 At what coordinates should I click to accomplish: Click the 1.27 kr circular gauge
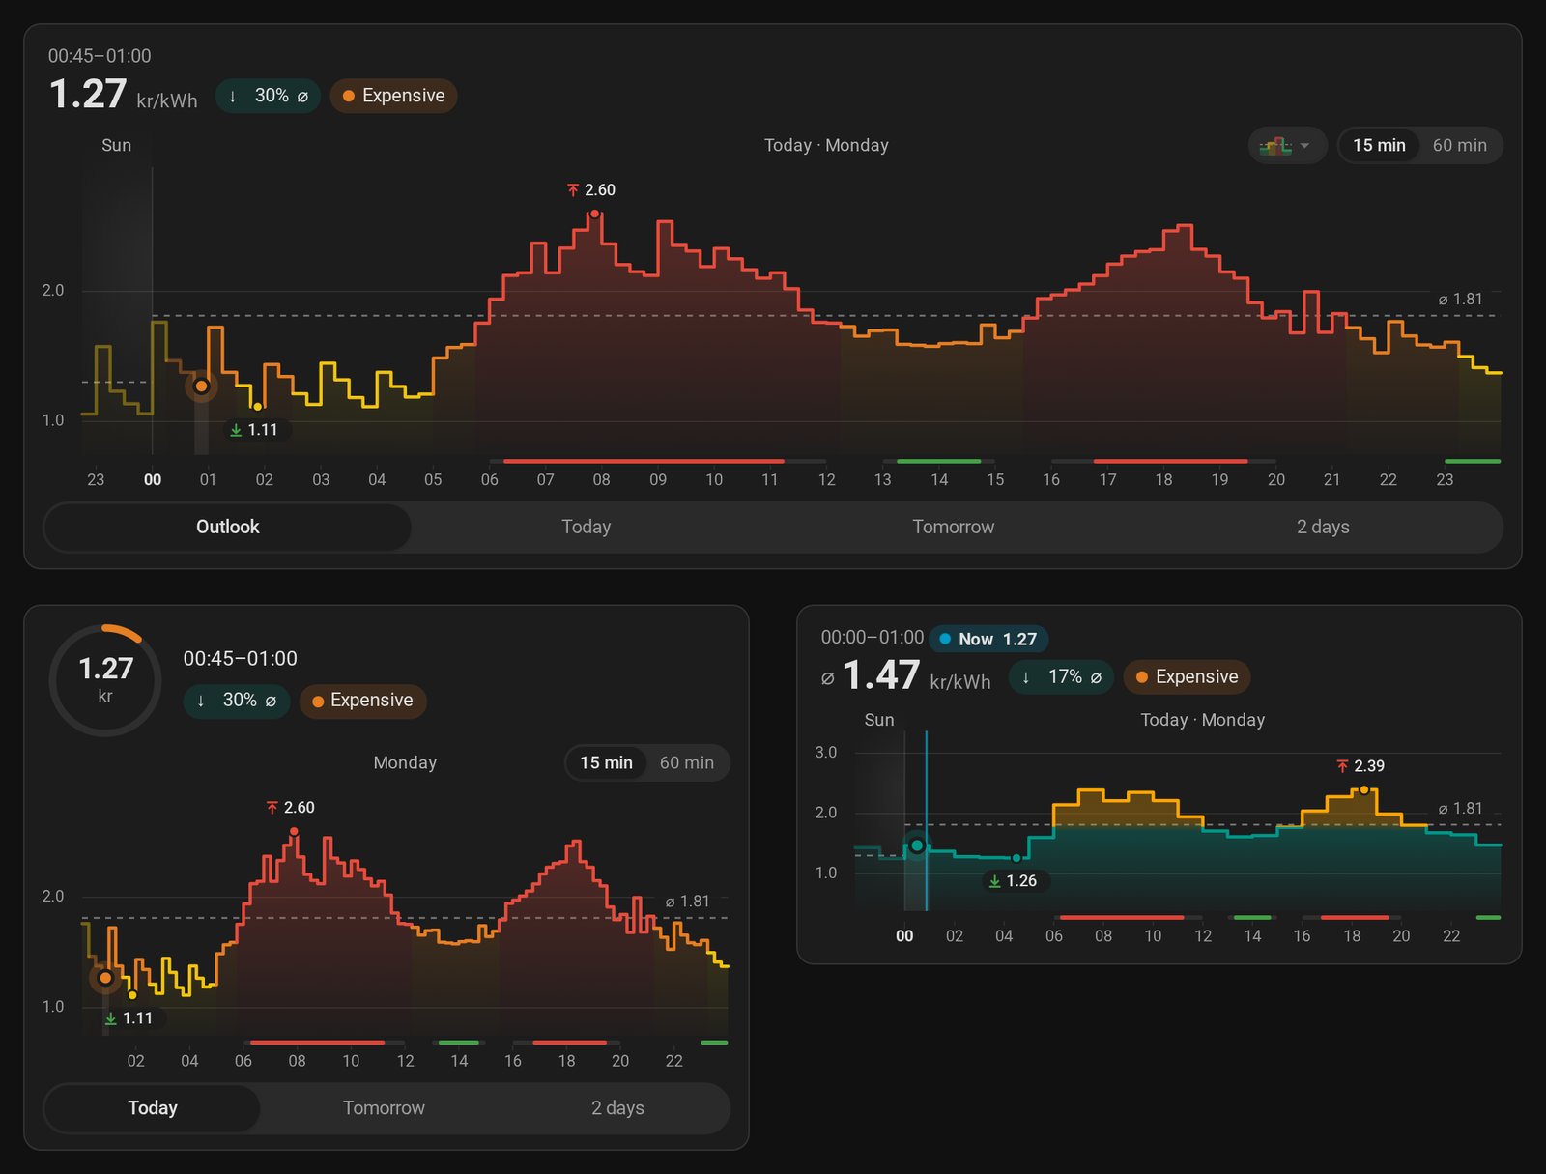point(105,680)
